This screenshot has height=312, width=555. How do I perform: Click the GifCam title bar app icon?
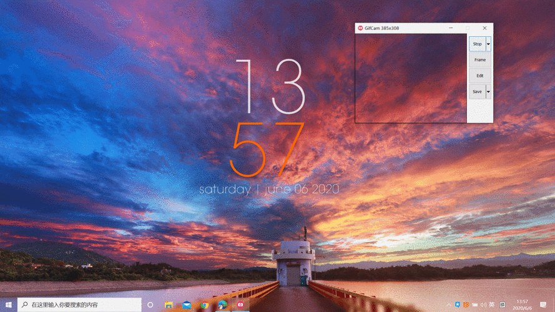(360, 28)
